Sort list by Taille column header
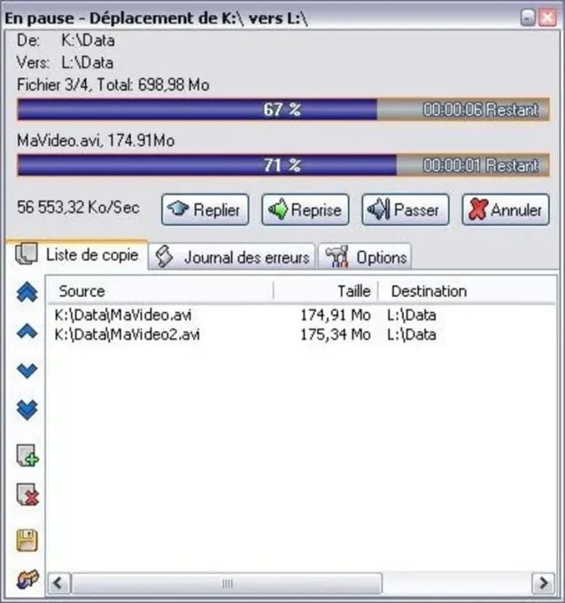 click(x=326, y=291)
